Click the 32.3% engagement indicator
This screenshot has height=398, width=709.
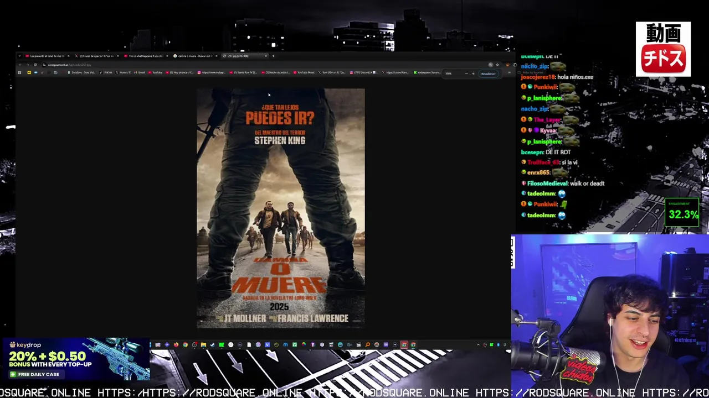click(x=682, y=212)
